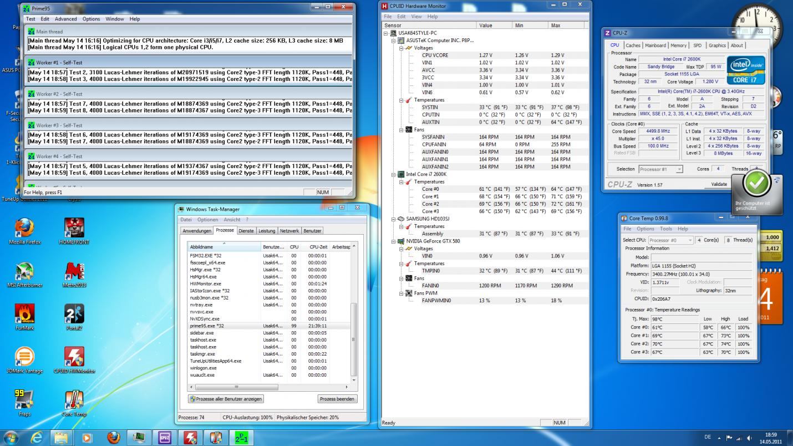Switch to CPU-Z Graphics tab

click(x=717, y=45)
